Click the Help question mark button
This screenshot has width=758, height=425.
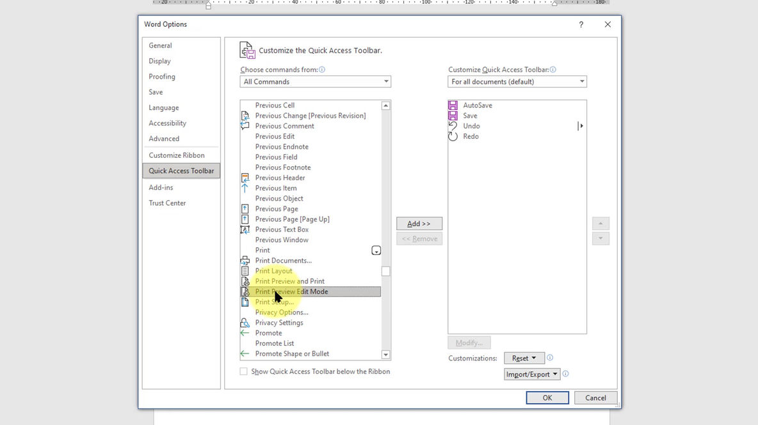coord(581,24)
